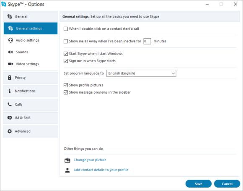Click the chat bubble icon for IM & SMS
This screenshot has width=243, height=191.
point(10,118)
